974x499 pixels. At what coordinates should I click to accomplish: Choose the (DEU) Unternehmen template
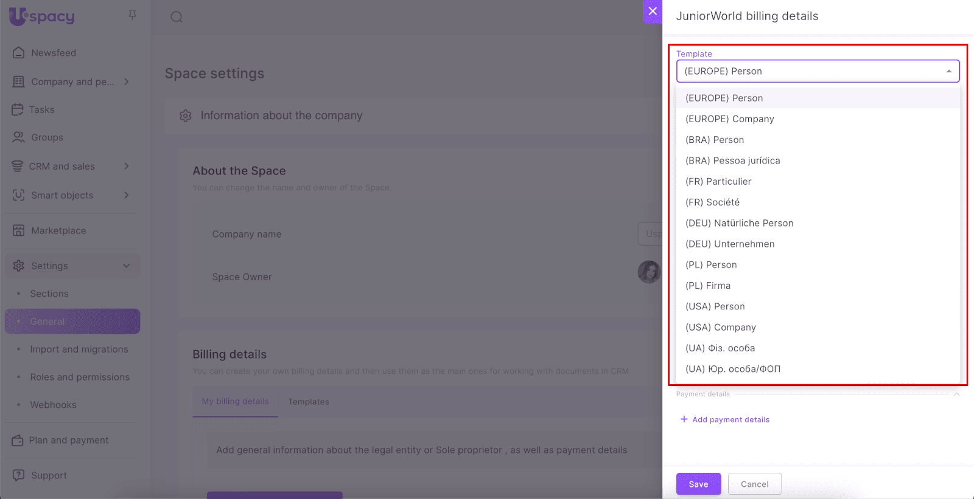730,244
